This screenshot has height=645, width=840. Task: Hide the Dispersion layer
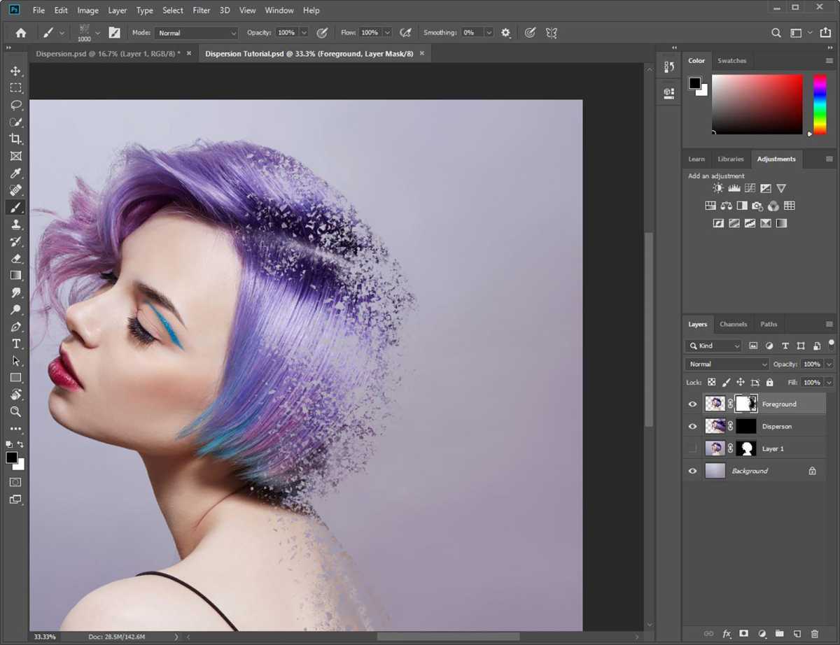[692, 426]
